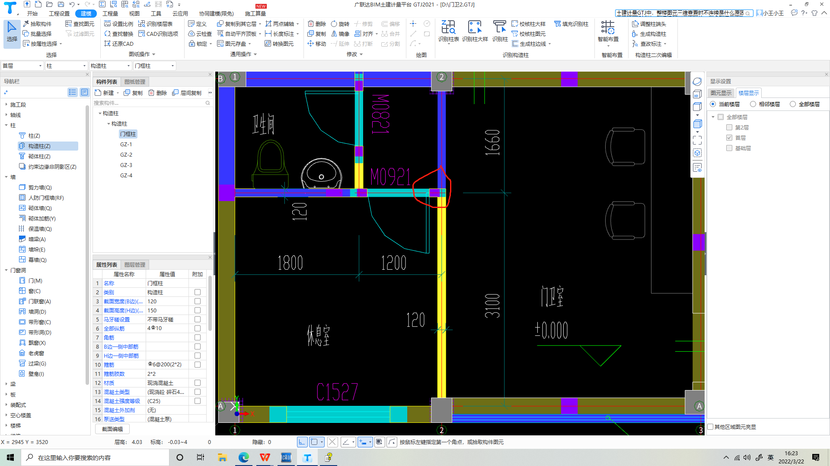This screenshot has width=830, height=466.
Task: Click 调整柱端头 tool
Action: [649, 24]
